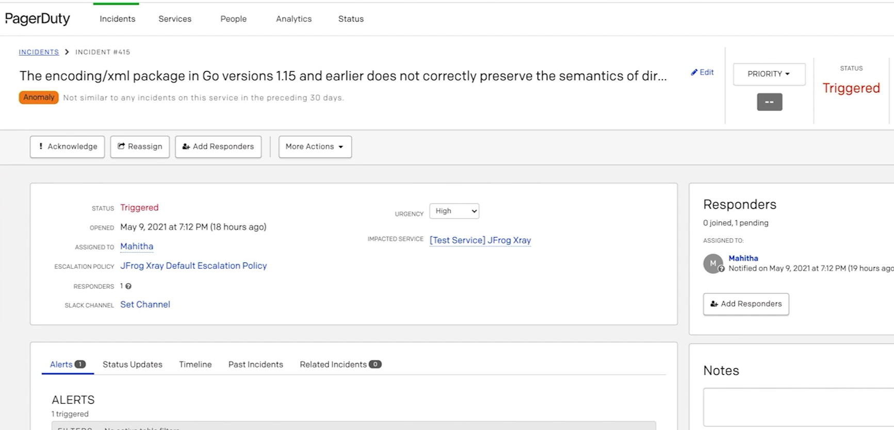Click the Anomaly badge

click(x=39, y=97)
